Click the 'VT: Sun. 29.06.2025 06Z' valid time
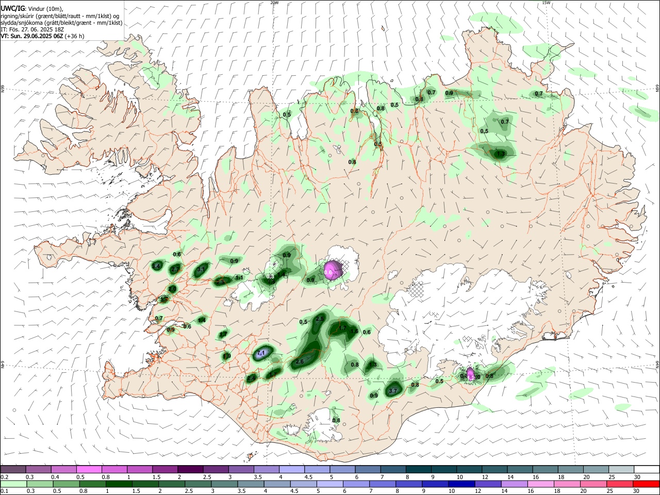Viewport: 660px width, 495px height. (x=32, y=36)
